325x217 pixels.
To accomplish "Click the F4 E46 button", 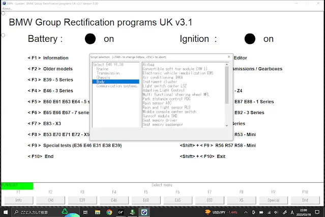I will click(114, 200).
